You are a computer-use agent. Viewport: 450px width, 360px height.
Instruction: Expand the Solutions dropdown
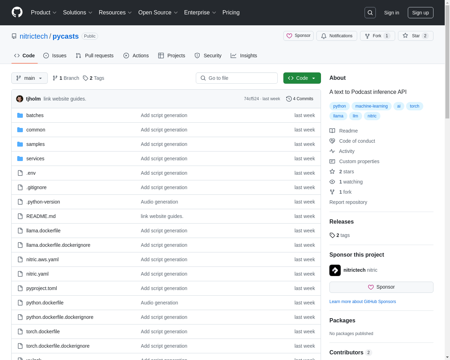pyautogui.click(x=78, y=13)
